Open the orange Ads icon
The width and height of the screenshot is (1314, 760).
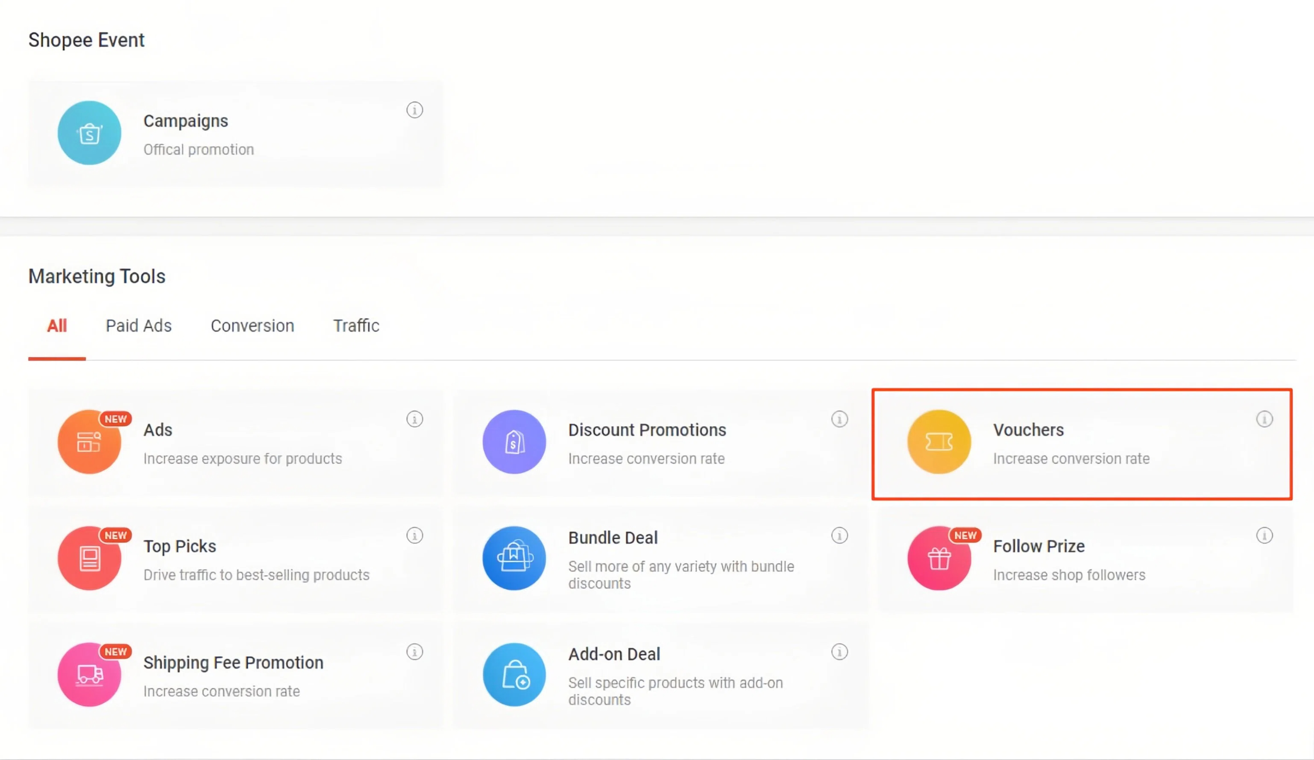click(x=89, y=441)
